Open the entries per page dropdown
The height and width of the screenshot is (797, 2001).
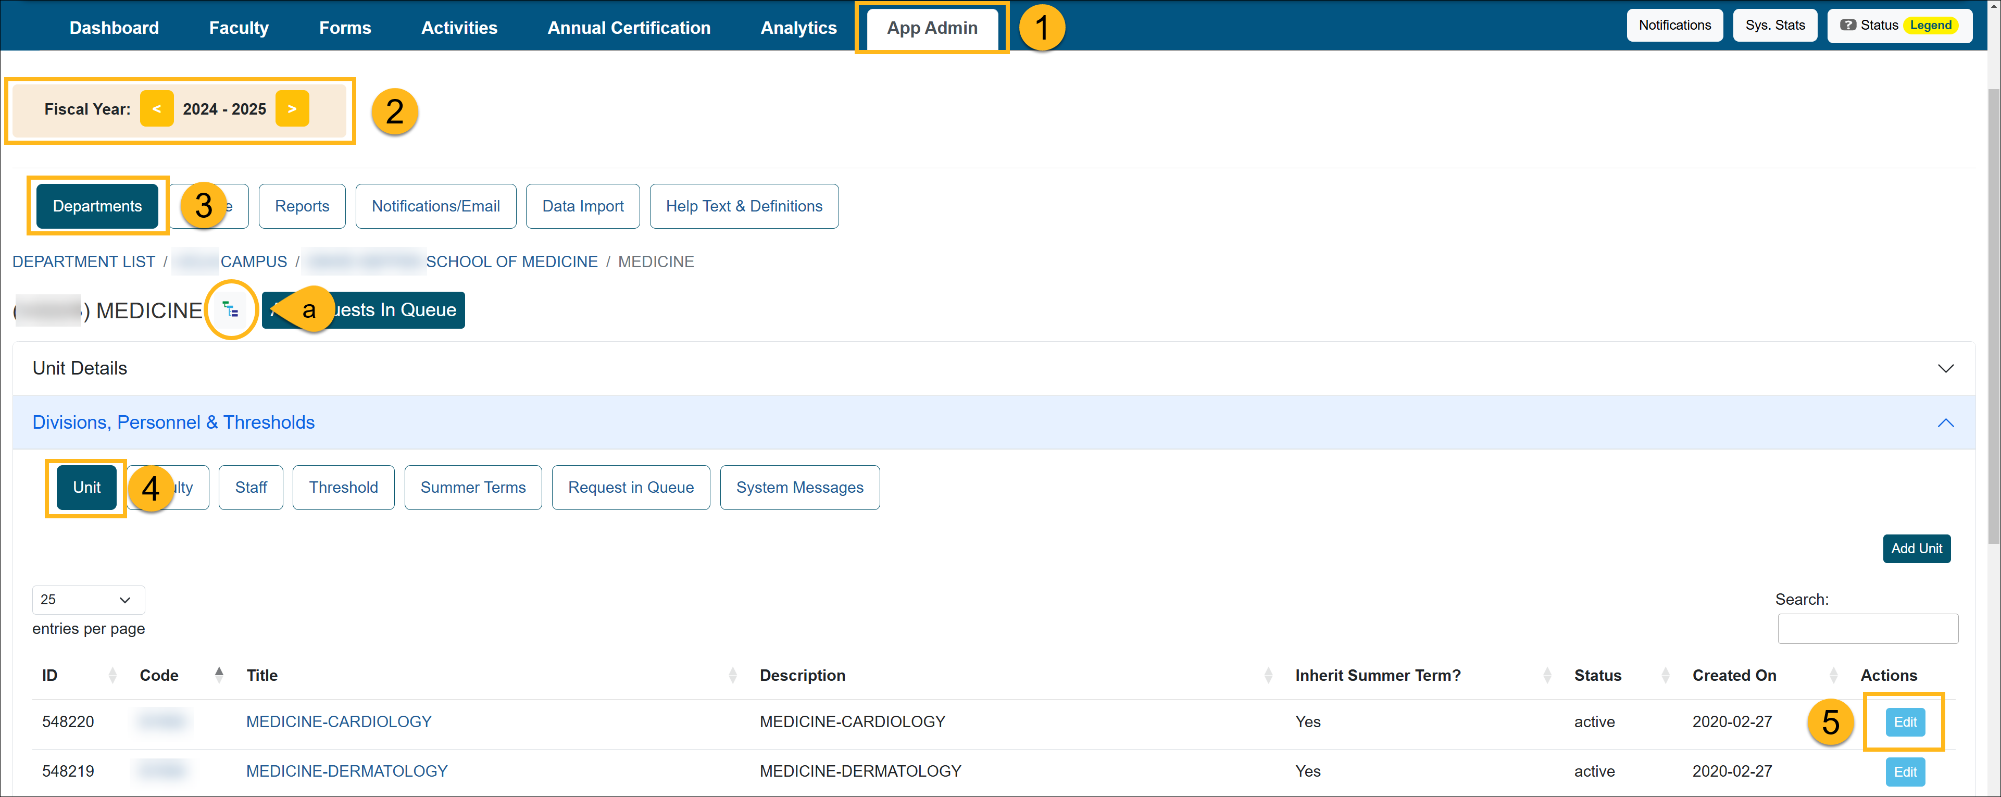click(88, 600)
